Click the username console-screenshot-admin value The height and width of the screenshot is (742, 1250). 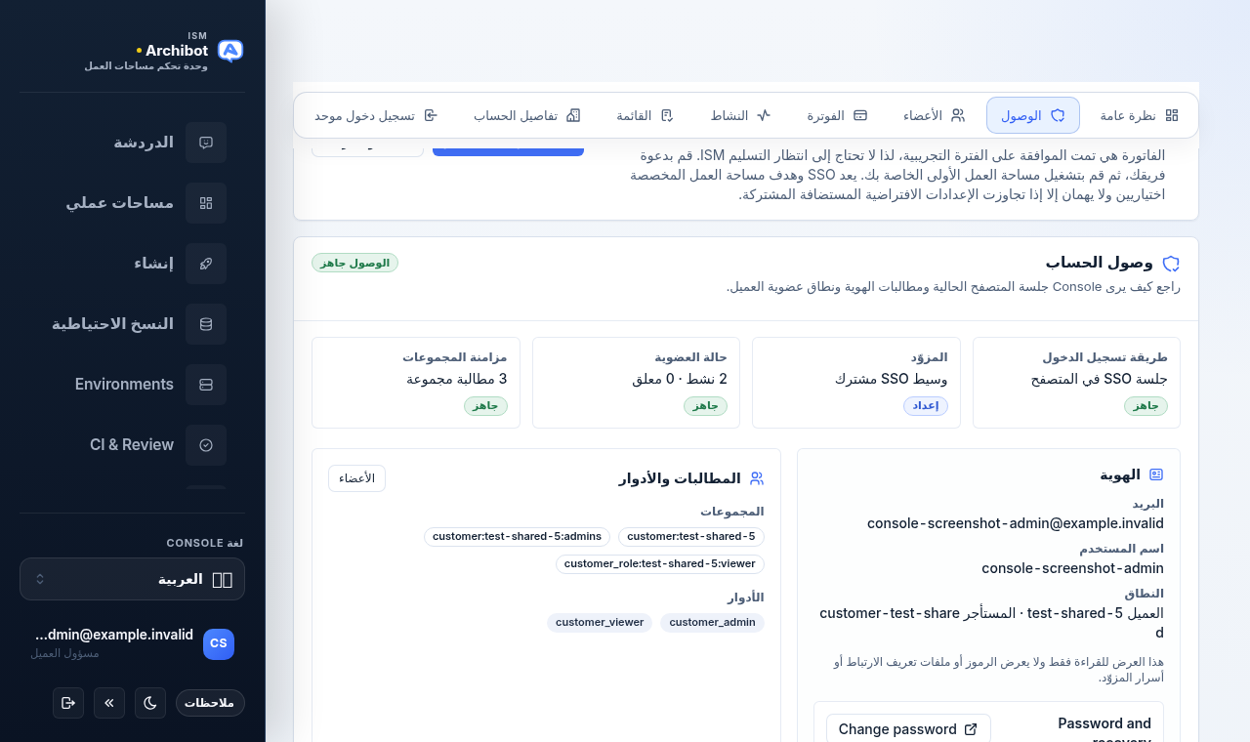1072,568
